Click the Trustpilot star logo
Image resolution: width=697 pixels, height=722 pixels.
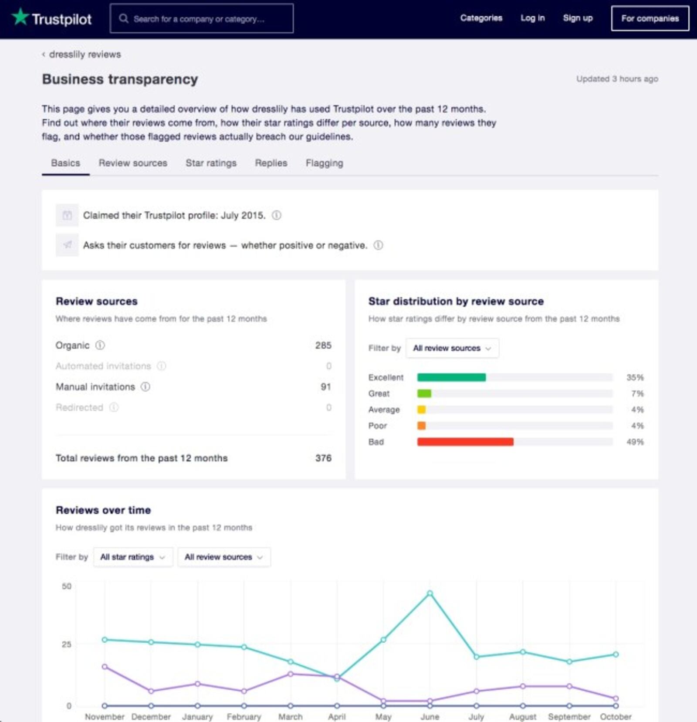(x=20, y=17)
